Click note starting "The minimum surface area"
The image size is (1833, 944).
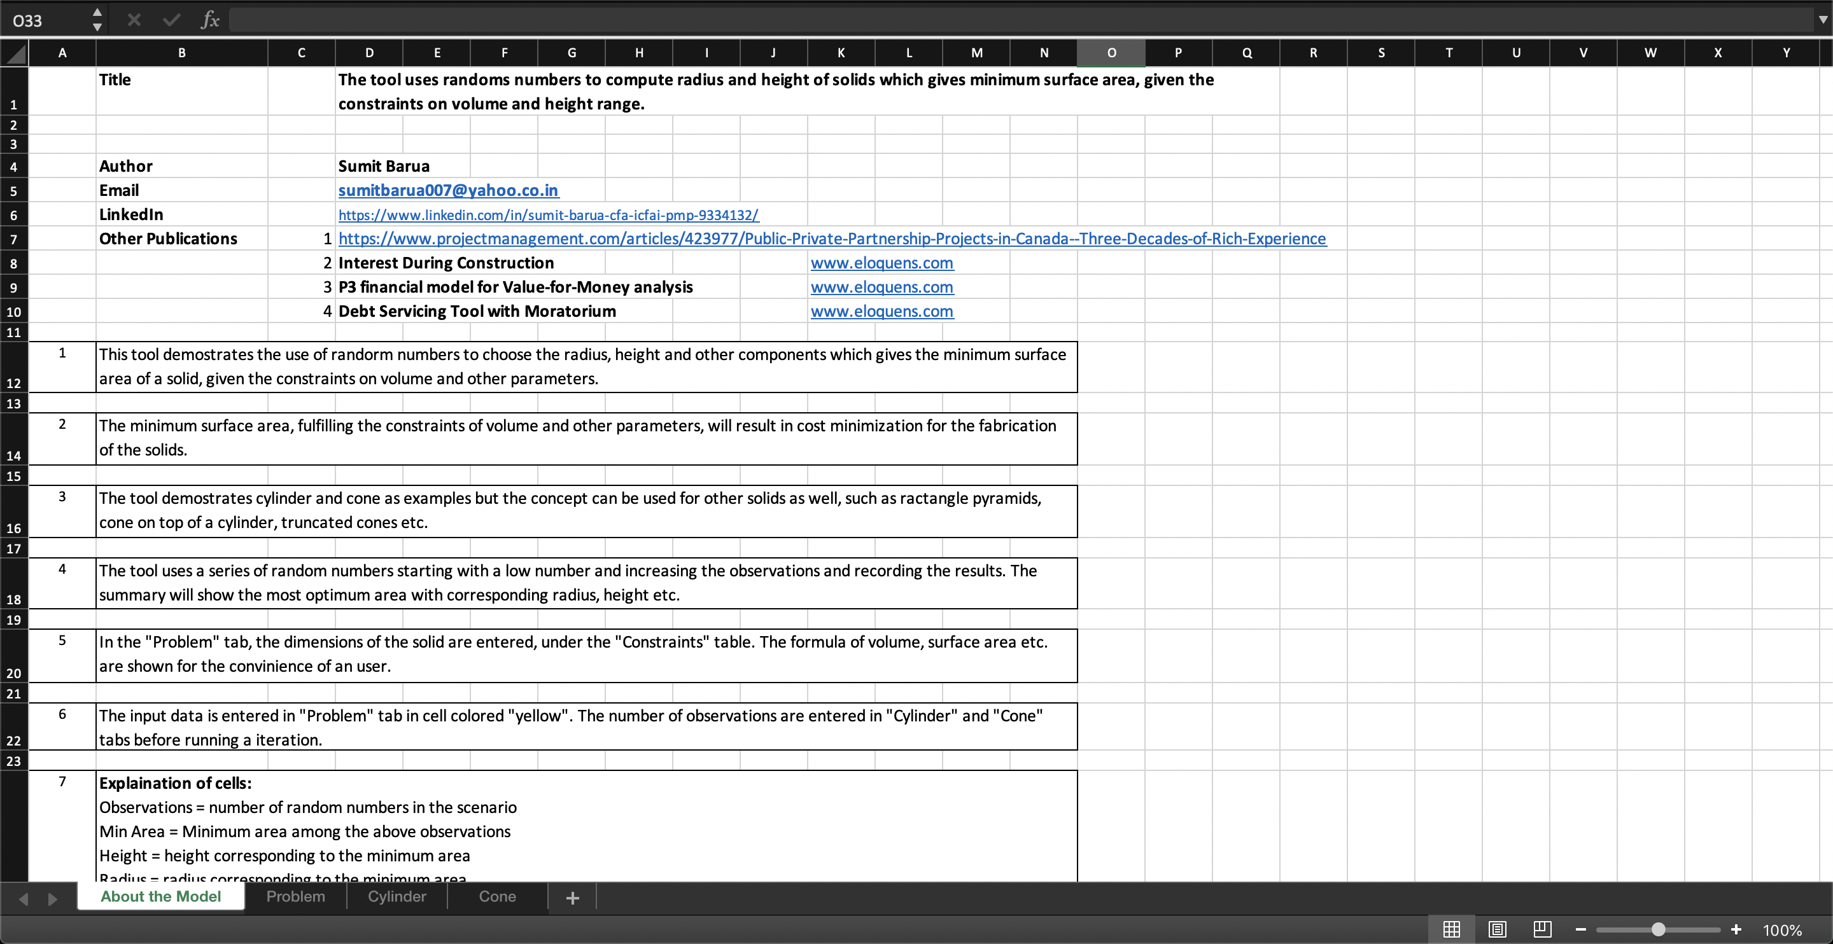586,438
